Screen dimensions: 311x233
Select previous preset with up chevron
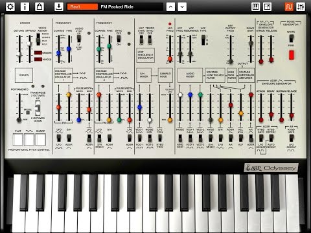point(170,6)
